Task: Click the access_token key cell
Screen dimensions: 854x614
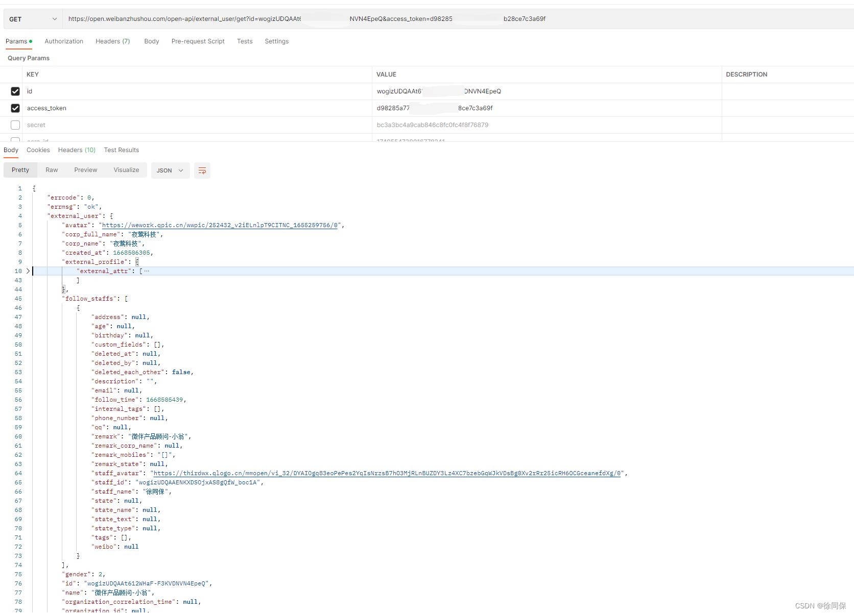Action: (x=197, y=108)
